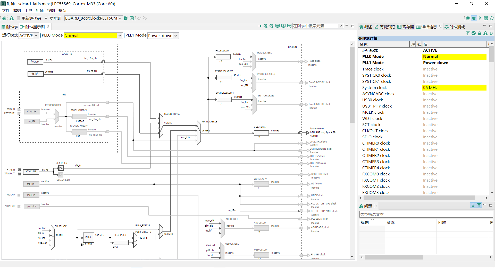Open the diagram search dropdown arrow

point(341,26)
